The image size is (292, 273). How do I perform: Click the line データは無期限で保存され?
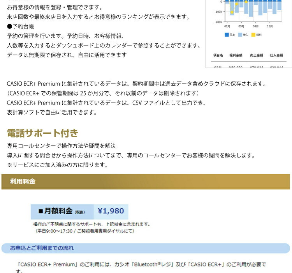coord(67,55)
